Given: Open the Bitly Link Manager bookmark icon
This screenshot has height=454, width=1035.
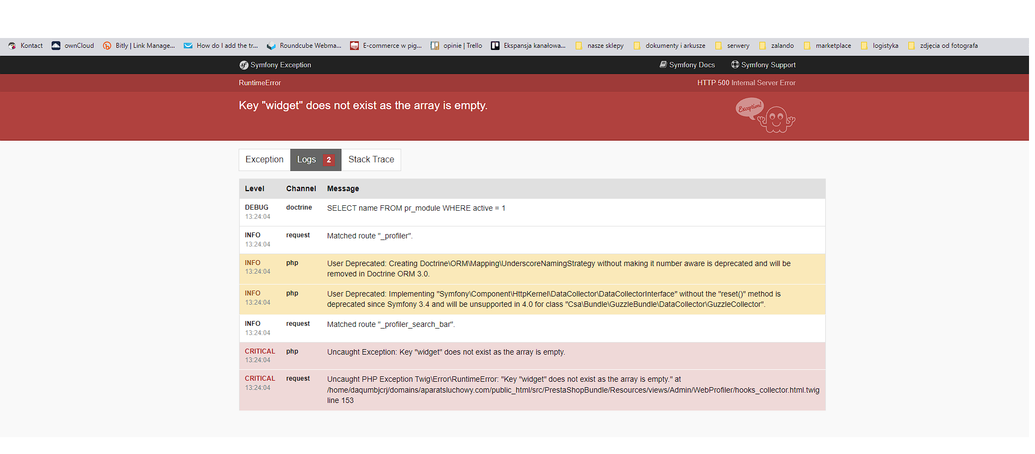Looking at the screenshot, I should click(x=107, y=46).
